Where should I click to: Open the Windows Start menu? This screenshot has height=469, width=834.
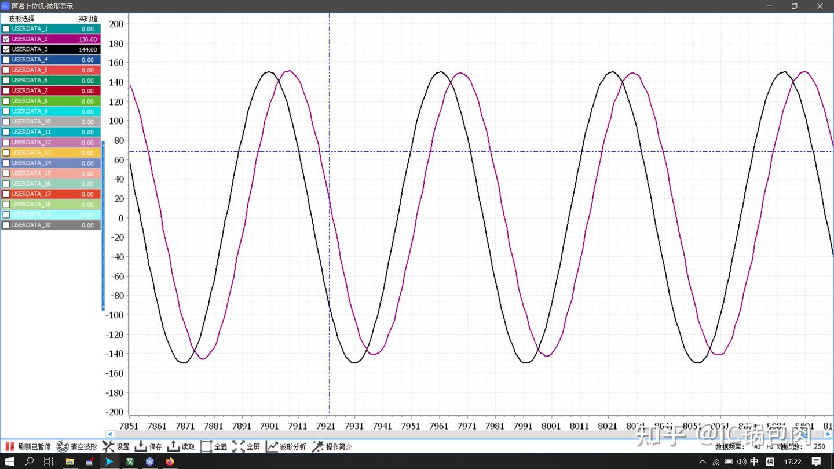coord(9,461)
